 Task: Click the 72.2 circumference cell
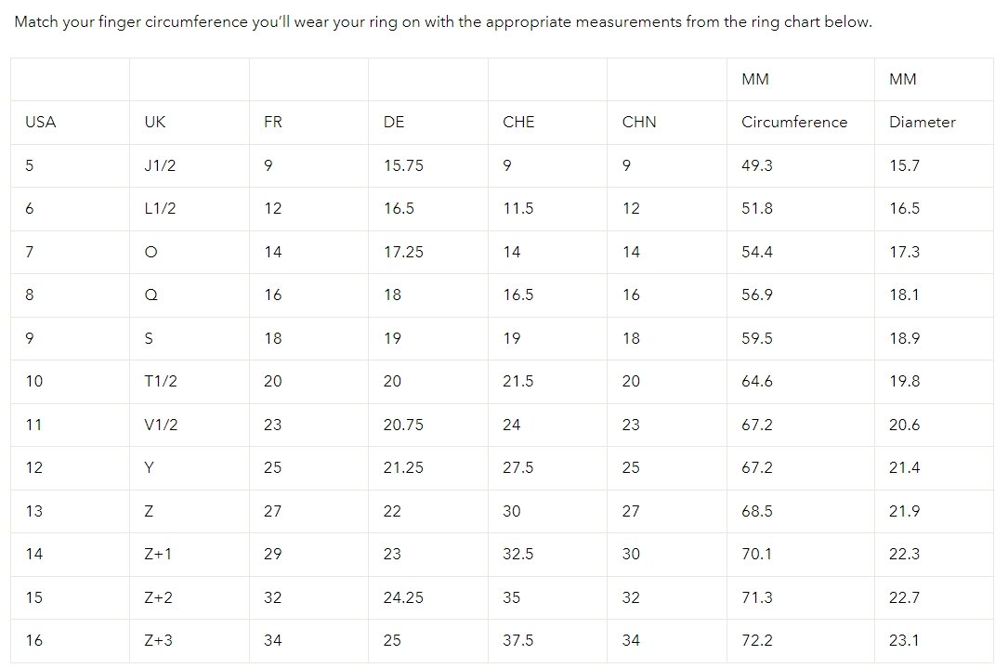click(757, 640)
